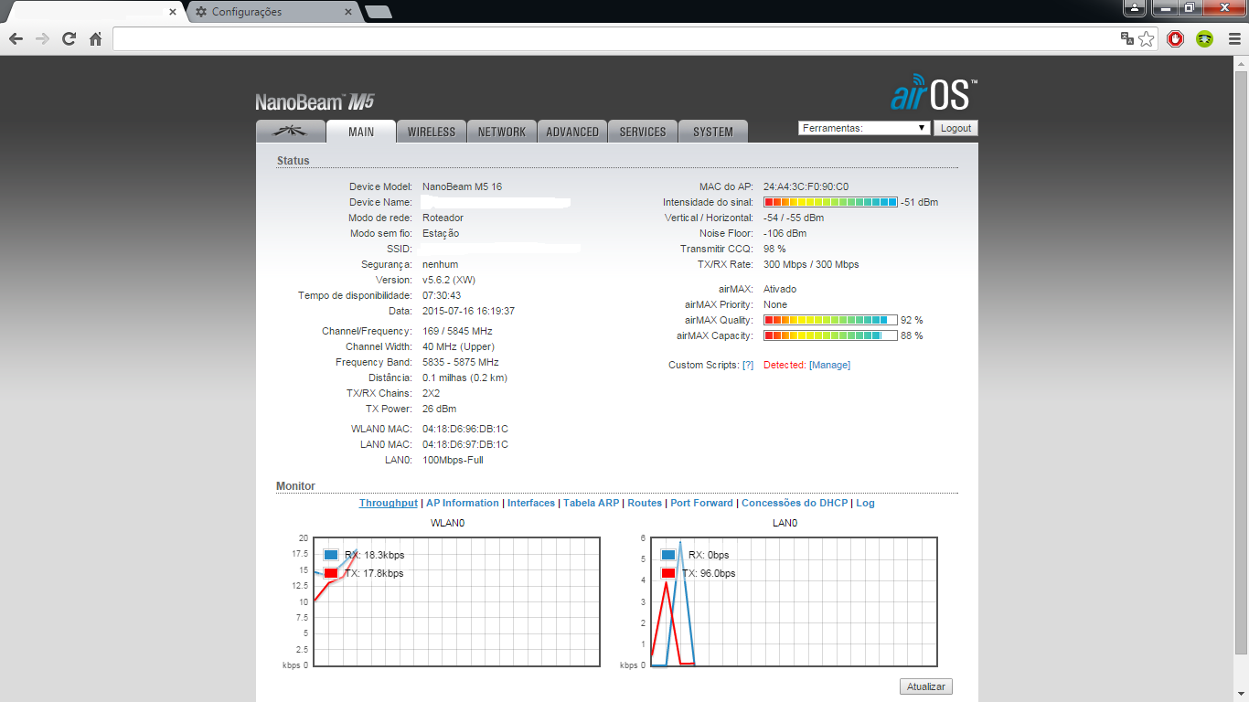Click the LAN0 RX blue legend swatch
Image resolution: width=1249 pixels, height=702 pixels.
click(668, 555)
